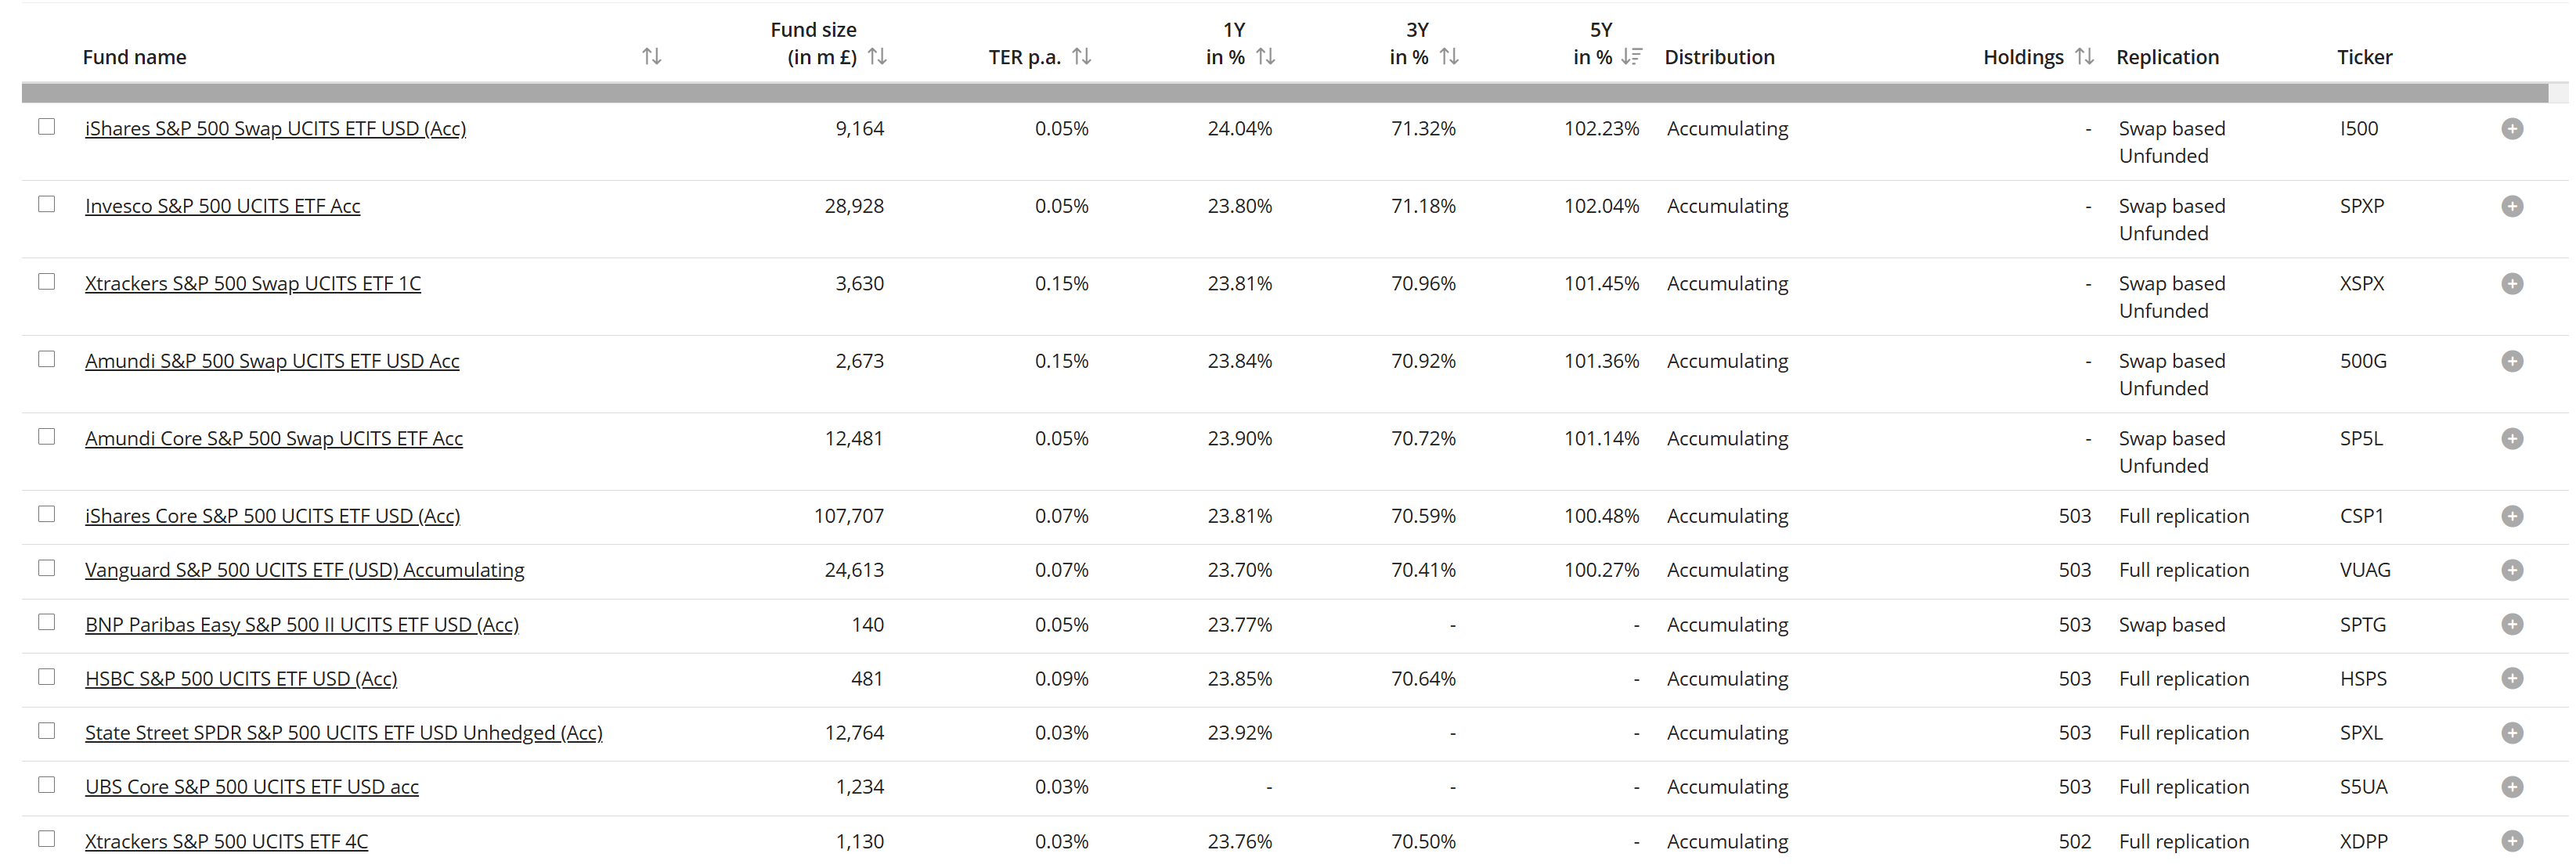This screenshot has width=2576, height=868.
Task: Open Xtrackers S&P 500 UCITS ETF 4C link
Action: coord(226,842)
